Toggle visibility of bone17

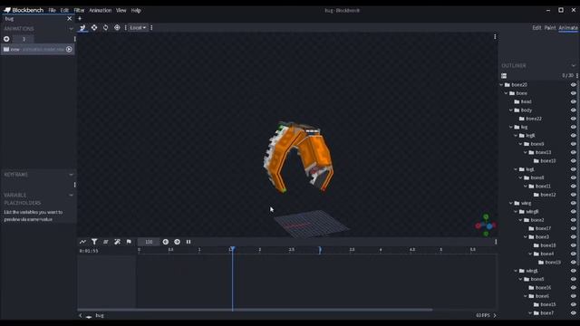574,228
